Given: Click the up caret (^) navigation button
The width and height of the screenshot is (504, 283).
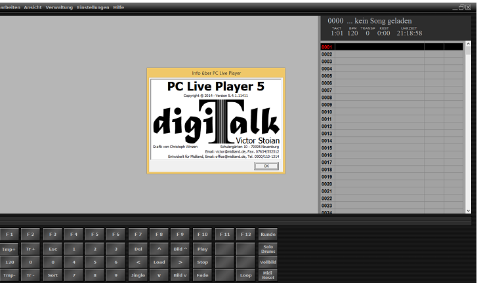Looking at the screenshot, I should coord(159,249).
